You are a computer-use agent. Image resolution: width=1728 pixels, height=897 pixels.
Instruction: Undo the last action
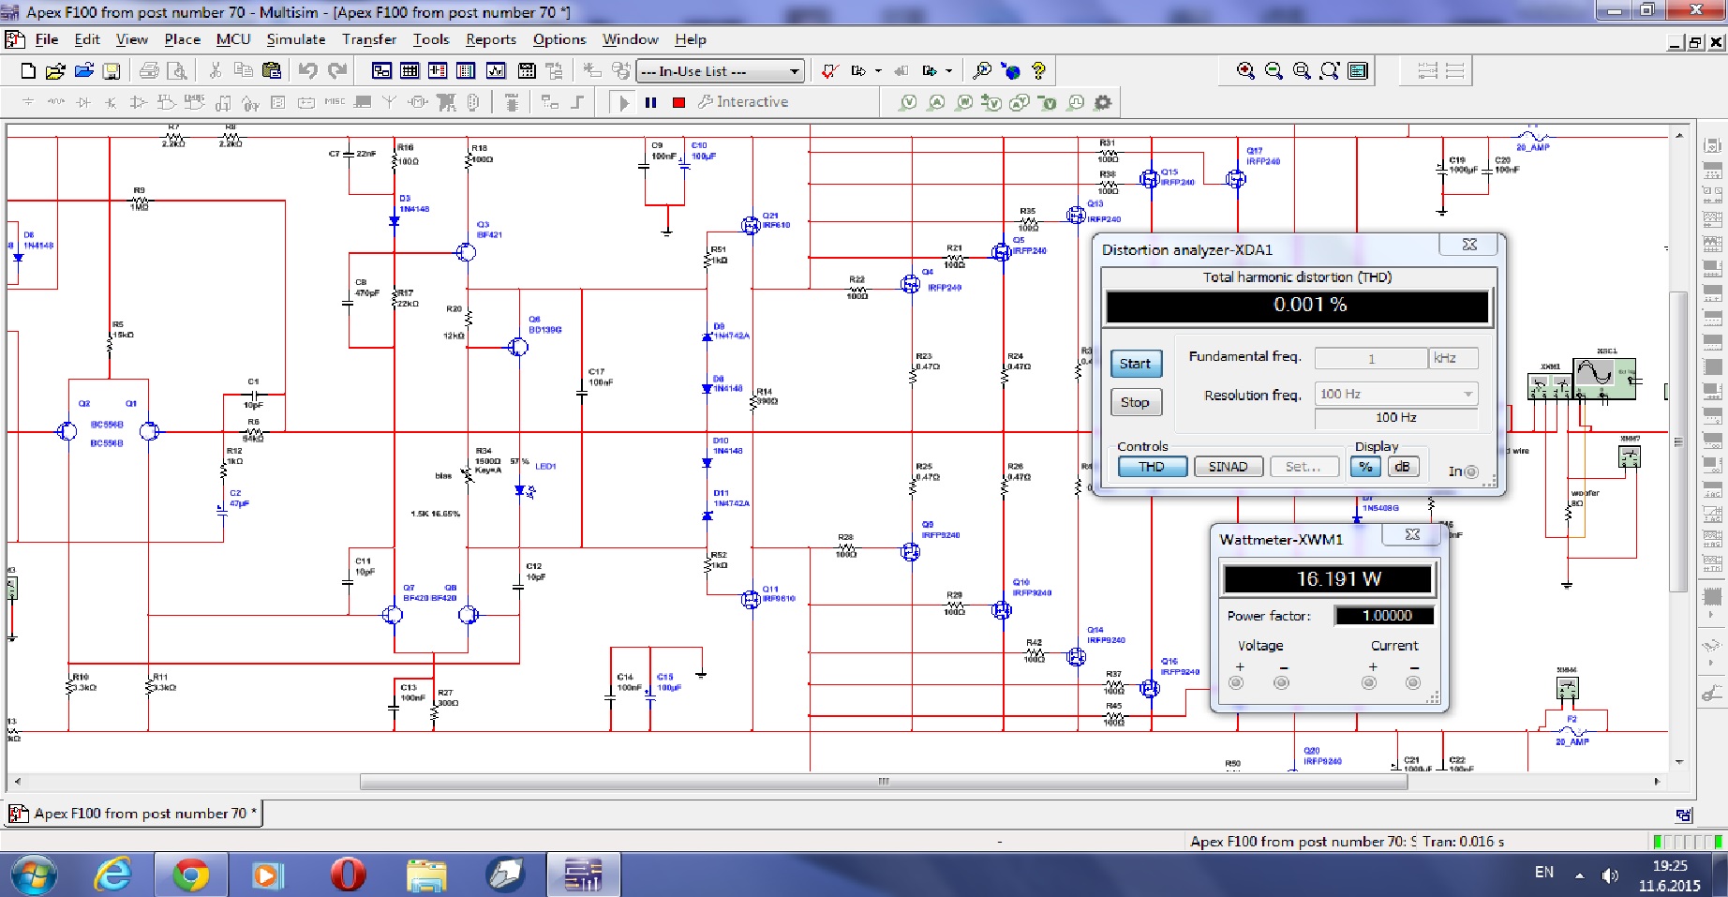[307, 71]
